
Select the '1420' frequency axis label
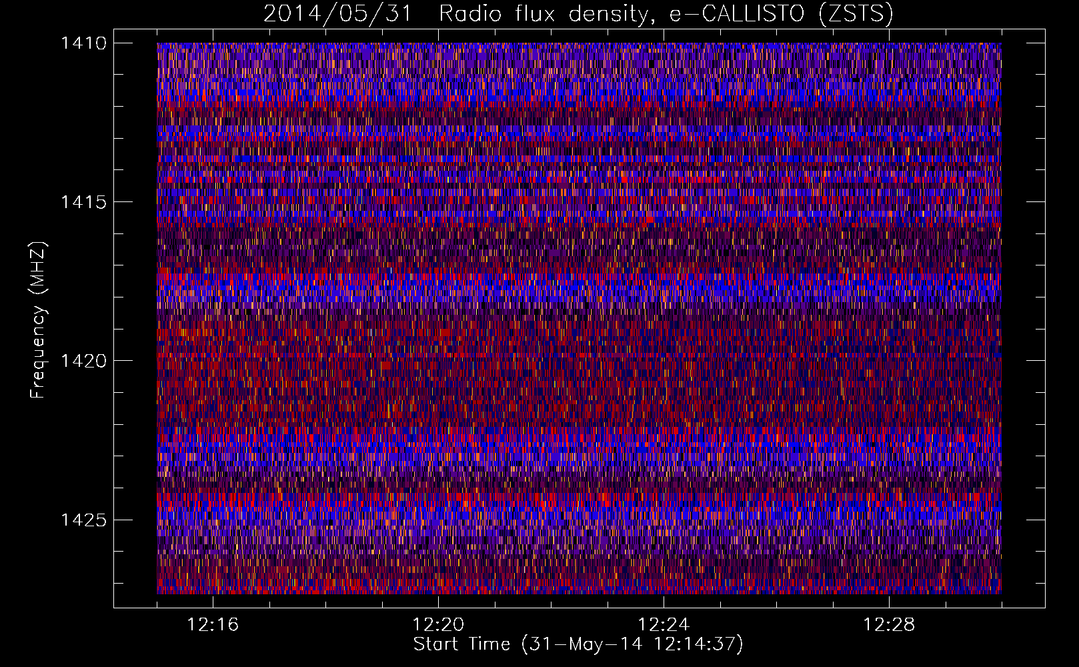point(83,361)
